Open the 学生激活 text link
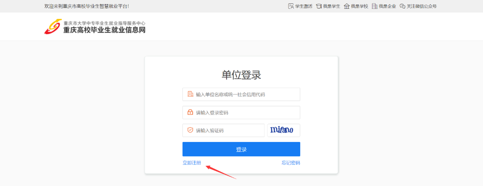483x186 pixels. click(303, 6)
